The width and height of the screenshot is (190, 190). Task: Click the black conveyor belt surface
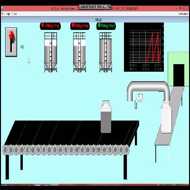point(72,133)
